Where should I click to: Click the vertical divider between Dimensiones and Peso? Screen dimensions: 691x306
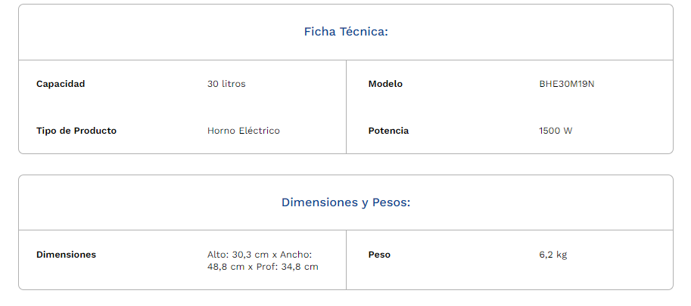click(346, 259)
